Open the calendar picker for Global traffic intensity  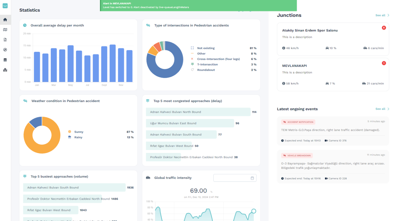(252, 178)
